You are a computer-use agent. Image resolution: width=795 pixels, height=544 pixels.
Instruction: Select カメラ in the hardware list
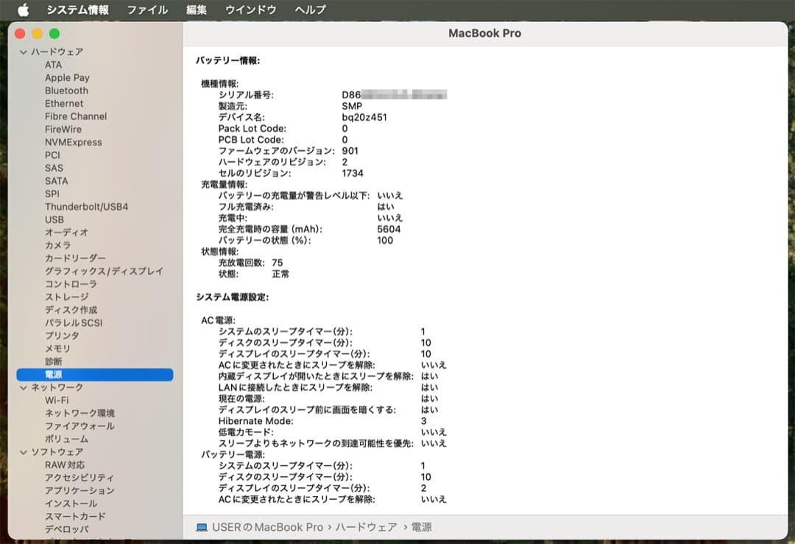[57, 245]
